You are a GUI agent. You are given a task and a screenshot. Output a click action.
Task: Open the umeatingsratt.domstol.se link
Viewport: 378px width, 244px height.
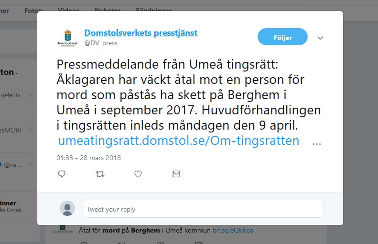179,141
